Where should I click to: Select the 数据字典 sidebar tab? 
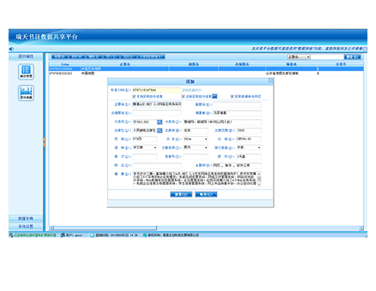pos(26,218)
